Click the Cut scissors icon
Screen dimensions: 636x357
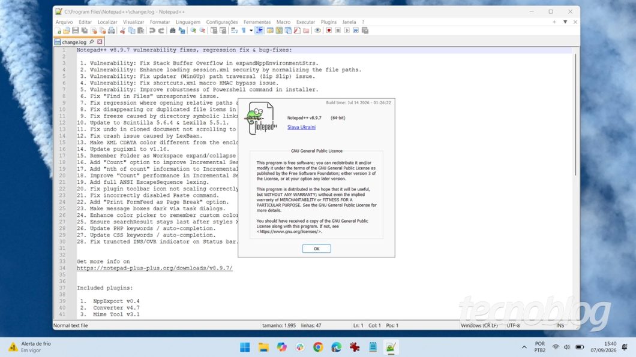point(123,31)
